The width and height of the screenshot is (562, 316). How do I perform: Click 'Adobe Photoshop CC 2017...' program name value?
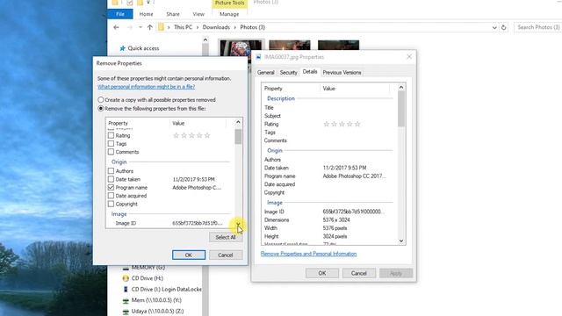(x=354, y=176)
